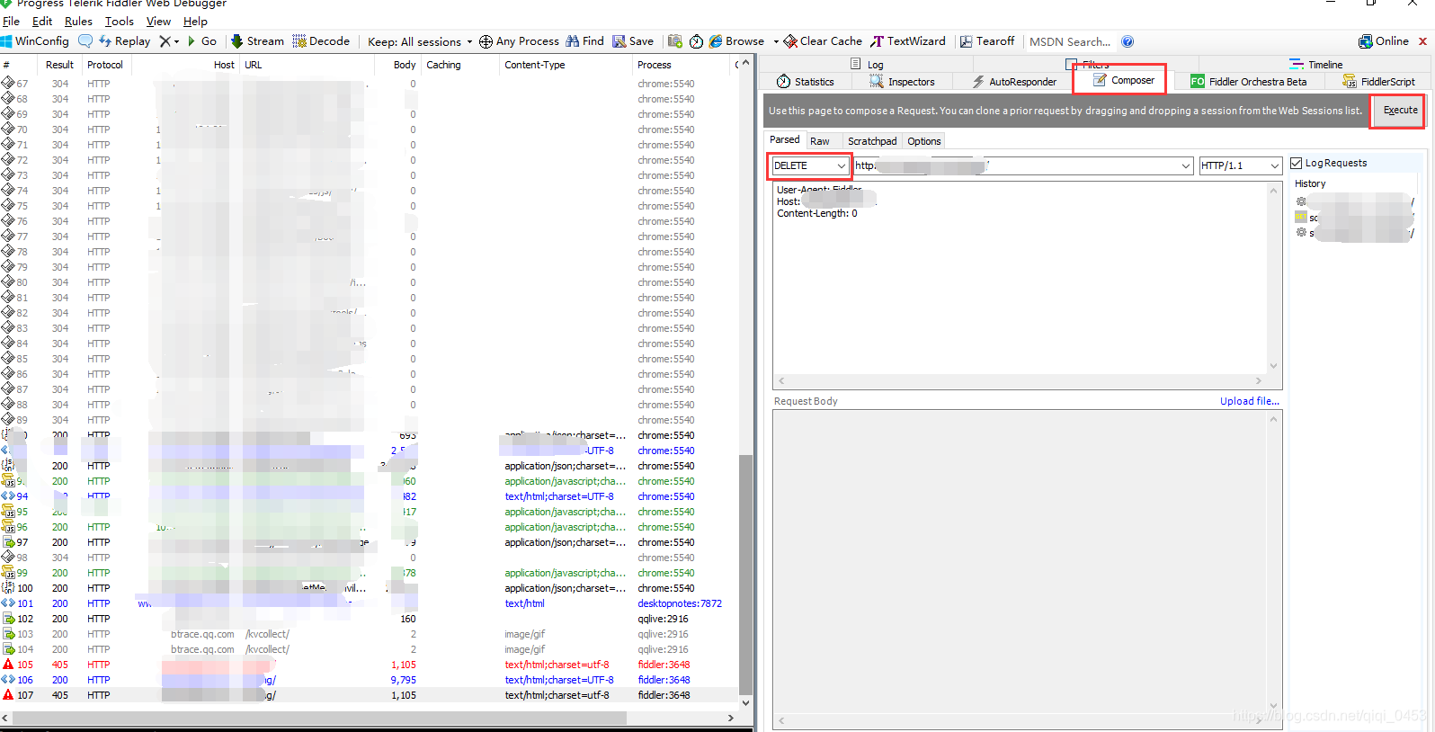Expand the Browse dropdown arrow
This screenshot has width=1435, height=732.
pos(776,41)
